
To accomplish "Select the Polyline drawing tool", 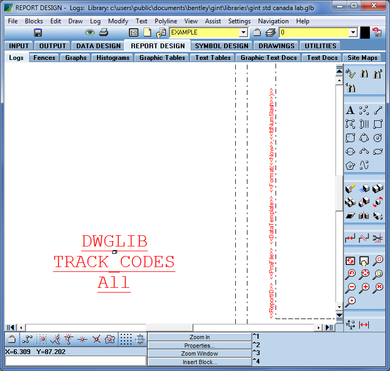I will pos(350,123).
